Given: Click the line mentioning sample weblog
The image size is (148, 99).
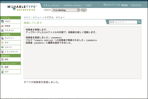Looking at the screenshot, I should click(x=61, y=40).
